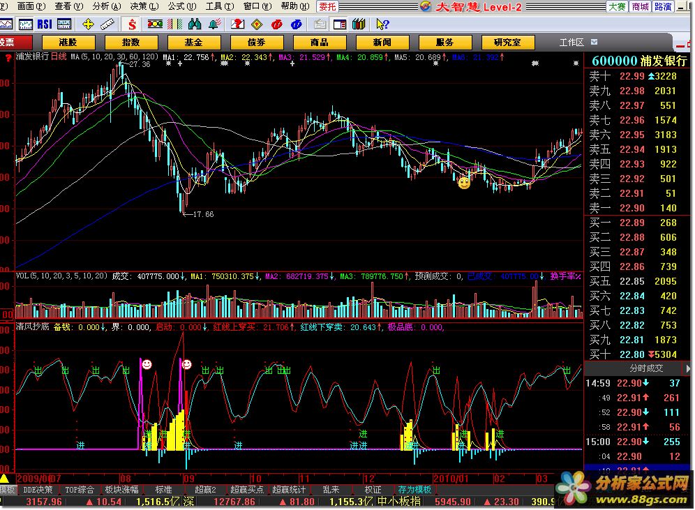Select the ruler measuring tool

tap(107, 24)
